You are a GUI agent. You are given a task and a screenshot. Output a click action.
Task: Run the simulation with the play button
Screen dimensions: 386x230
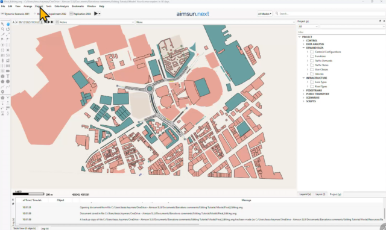[x=96, y=14]
